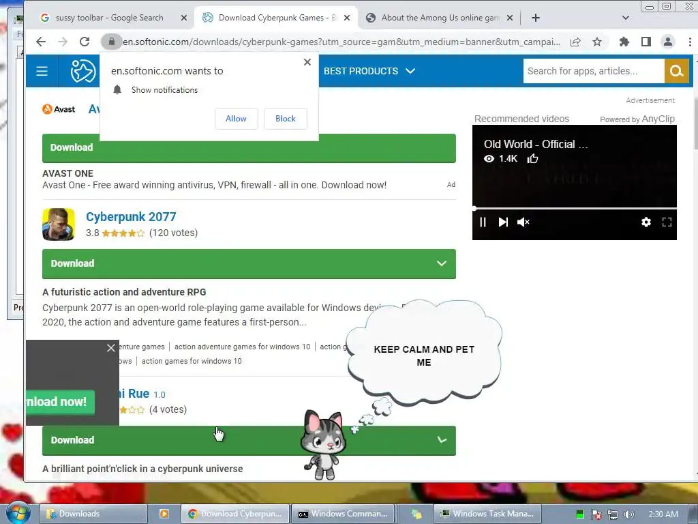Open the 'action games for windows 10' tag
Viewport: 698px width, 524px height.
point(192,361)
